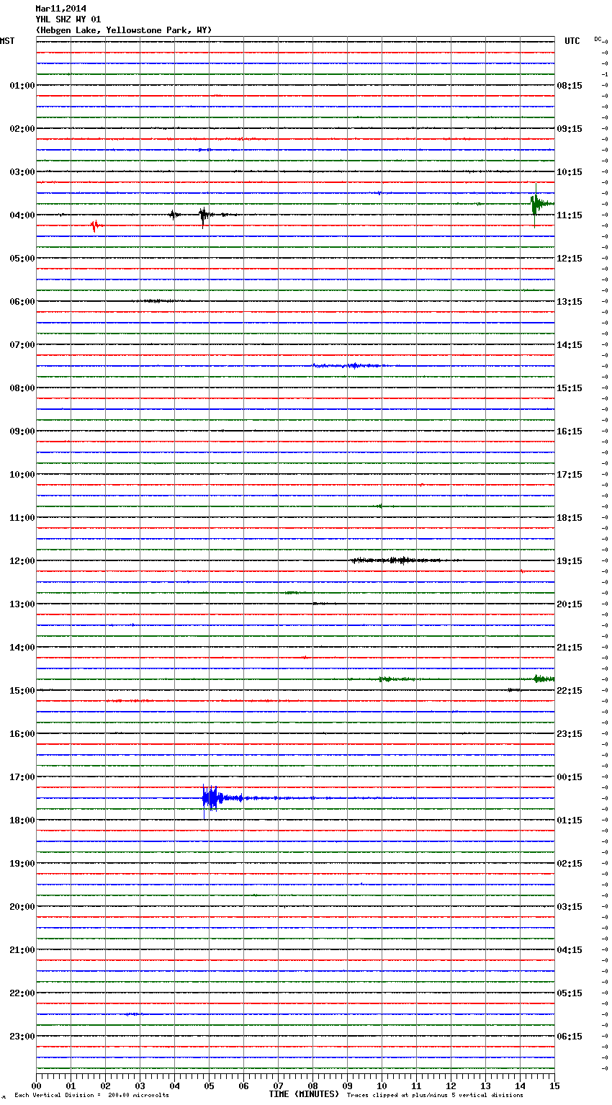Image resolution: width=612 pixels, height=1105 pixels.
Task: Click the 06:15 UTC time label
Action: tap(570, 1037)
